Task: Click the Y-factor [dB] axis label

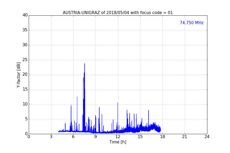Action: [18, 75]
